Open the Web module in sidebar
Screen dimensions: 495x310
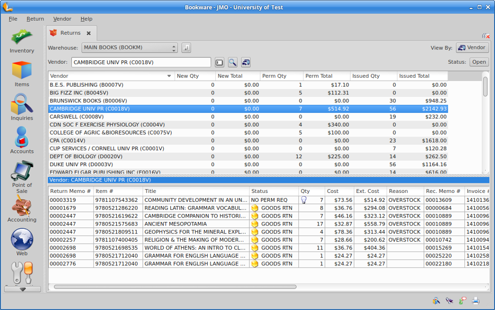pyautogui.click(x=22, y=242)
